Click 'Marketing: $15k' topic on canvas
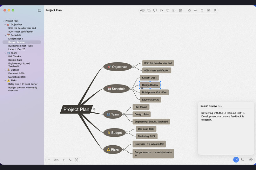The width and height of the screenshot is (256, 170). pyautogui.click(x=147, y=136)
